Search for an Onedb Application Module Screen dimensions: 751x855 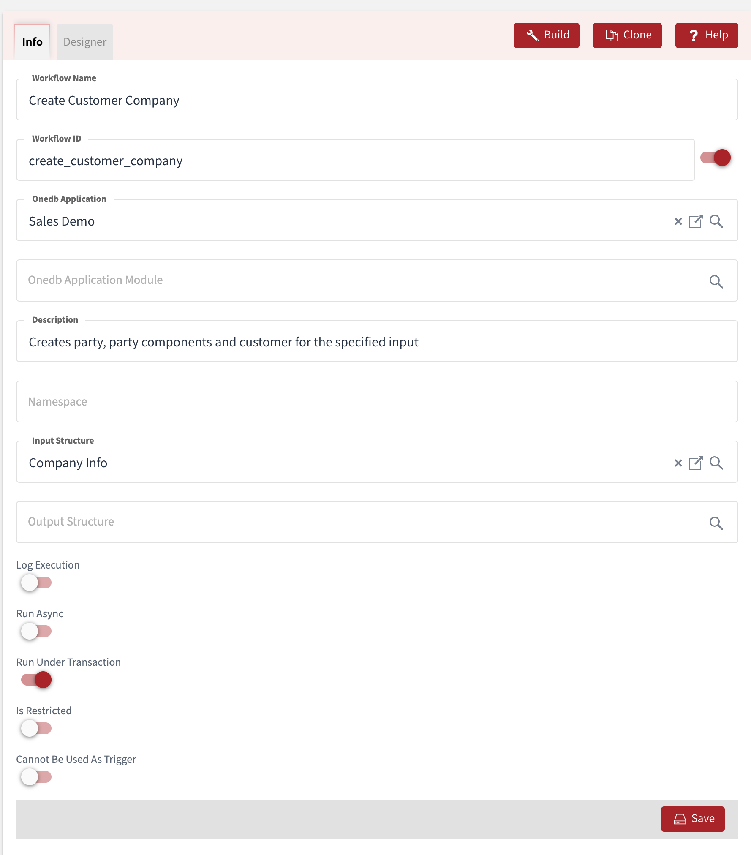716,281
